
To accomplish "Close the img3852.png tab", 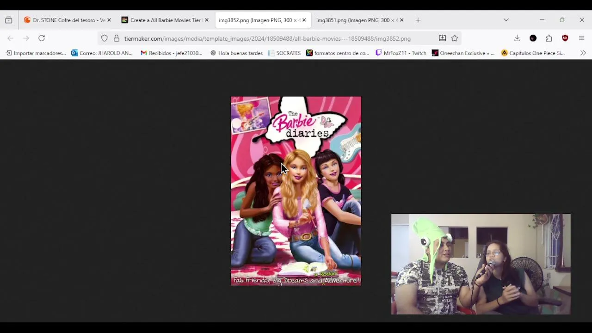I will pos(304,20).
